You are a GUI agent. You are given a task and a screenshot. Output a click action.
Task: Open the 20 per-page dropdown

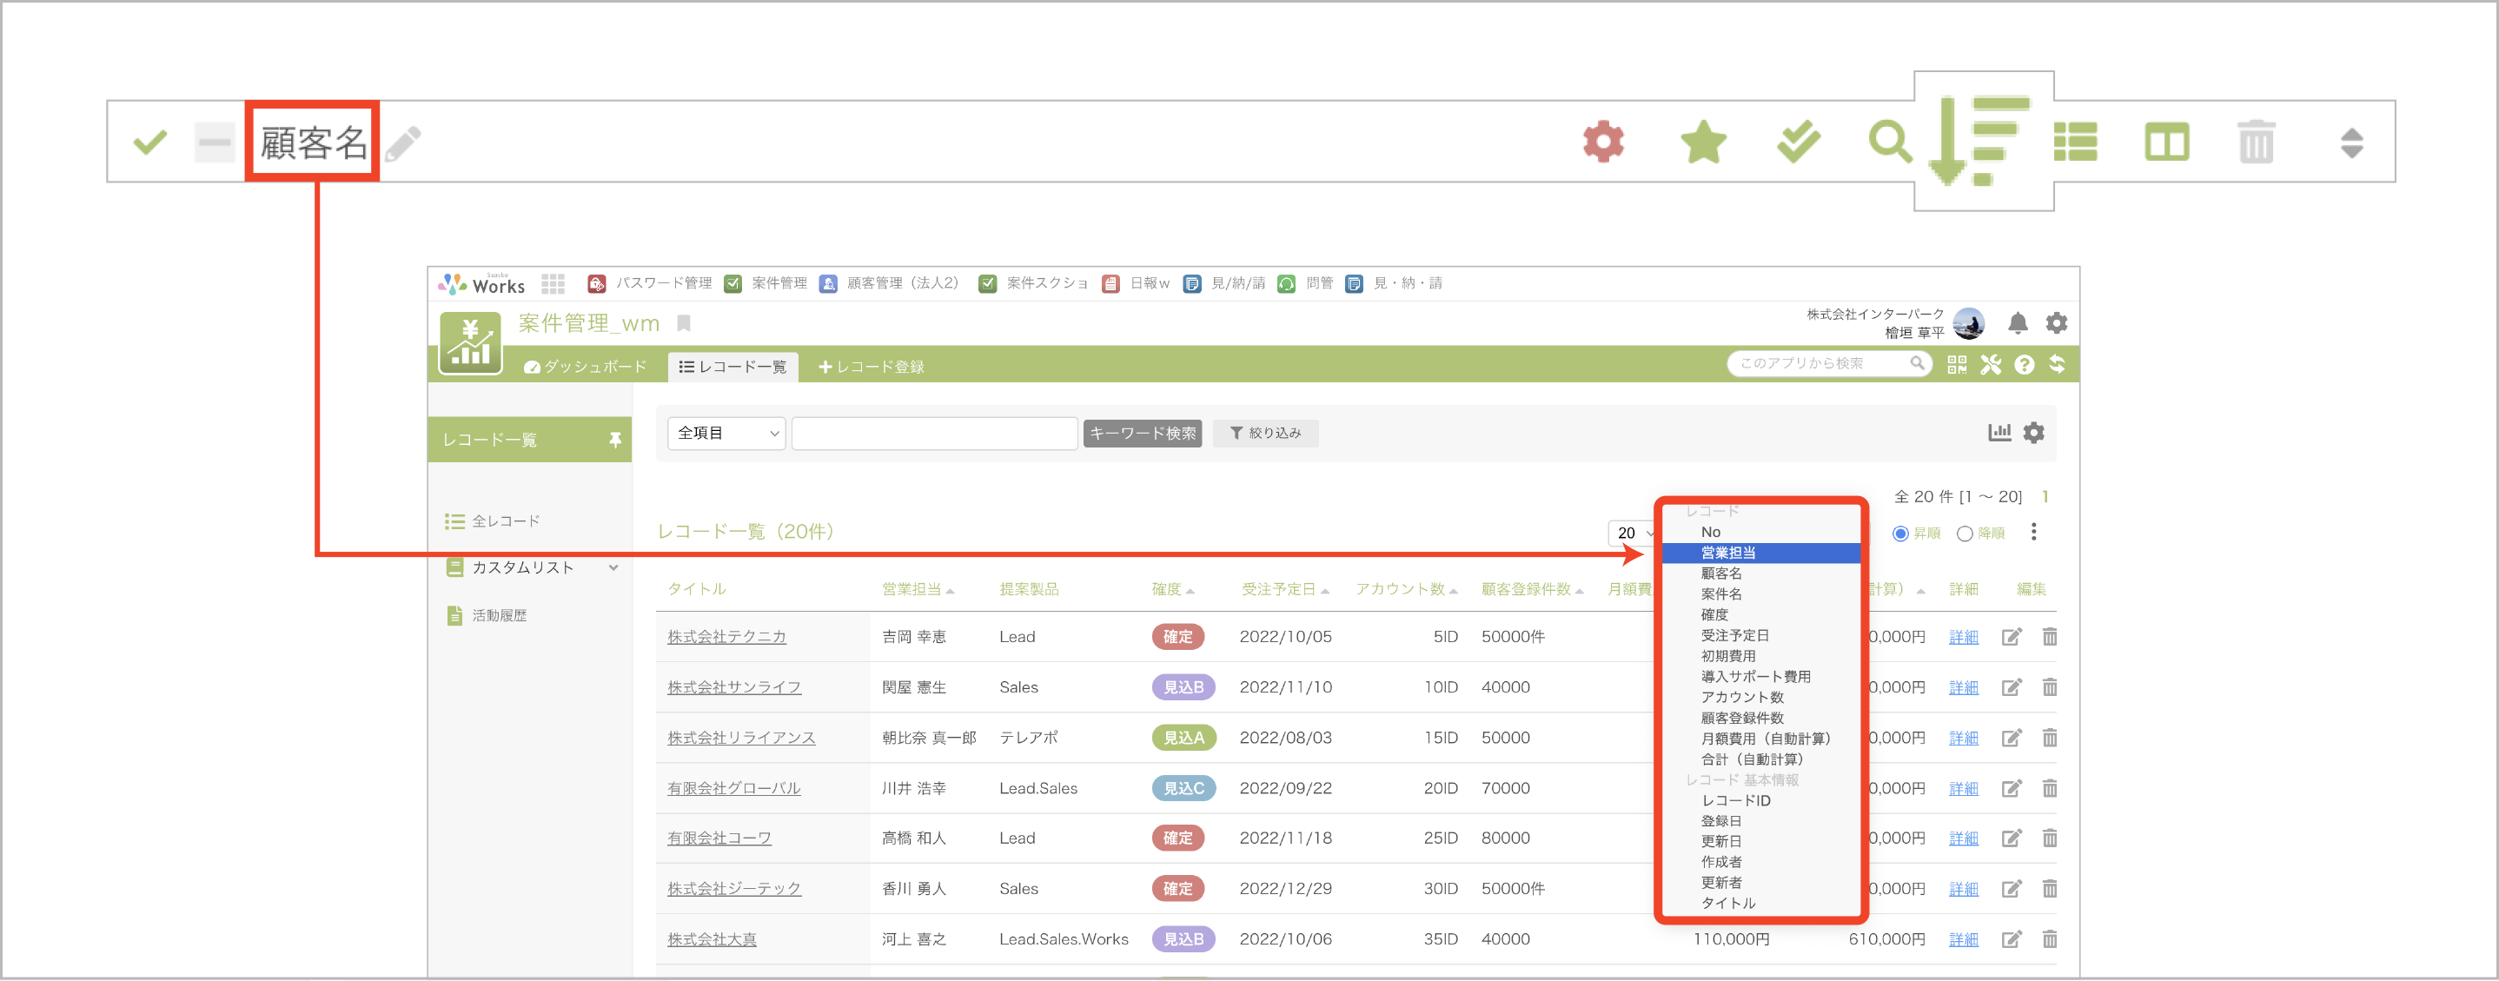[x=1633, y=533]
